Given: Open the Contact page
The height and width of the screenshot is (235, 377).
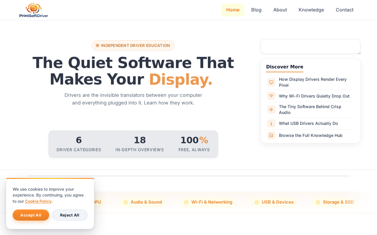Looking at the screenshot, I should click(x=345, y=10).
